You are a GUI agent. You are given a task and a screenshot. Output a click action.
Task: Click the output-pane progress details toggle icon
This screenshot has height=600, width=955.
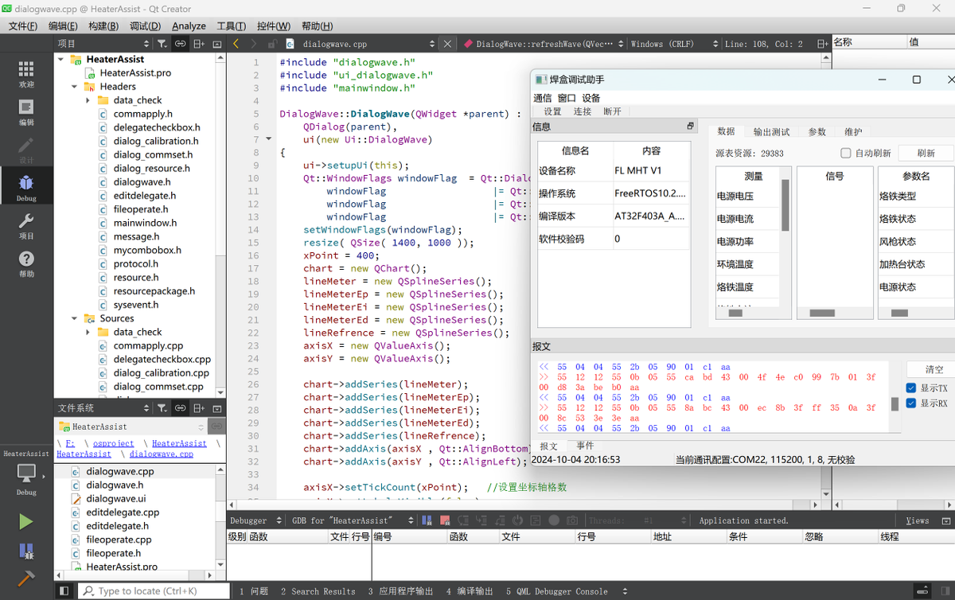click(x=923, y=591)
